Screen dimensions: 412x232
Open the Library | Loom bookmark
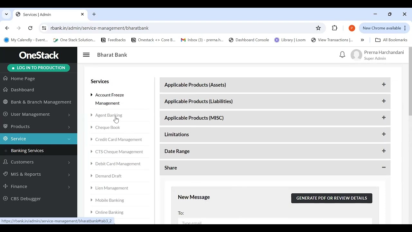(x=290, y=40)
